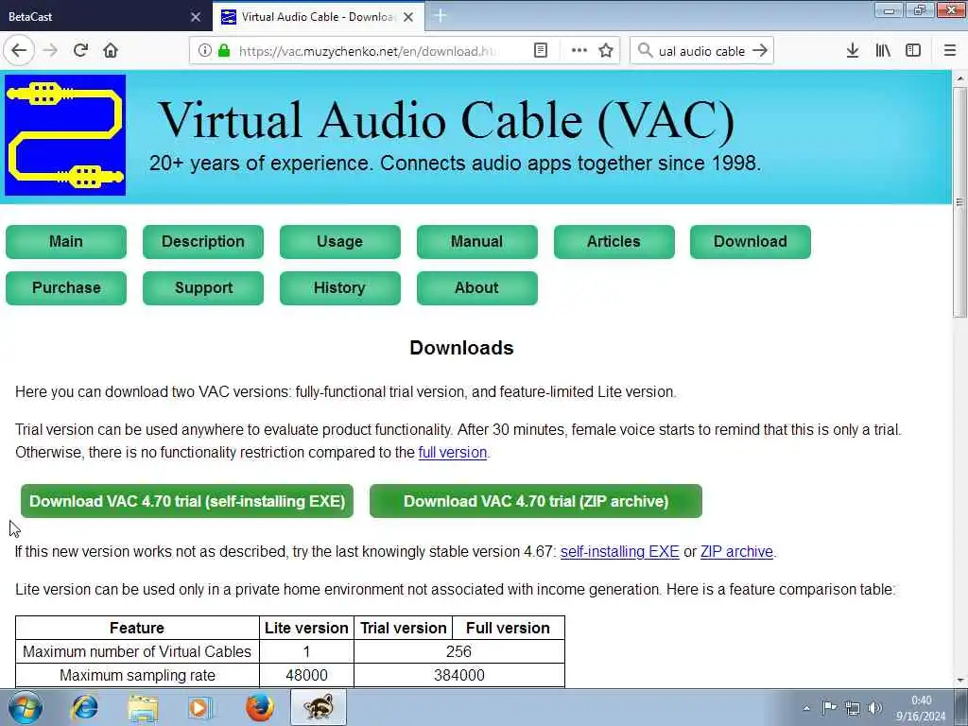Viewport: 968px width, 726px height.
Task: Click the 'Maximum number of Virtual Cables' cell
Action: pos(137,652)
